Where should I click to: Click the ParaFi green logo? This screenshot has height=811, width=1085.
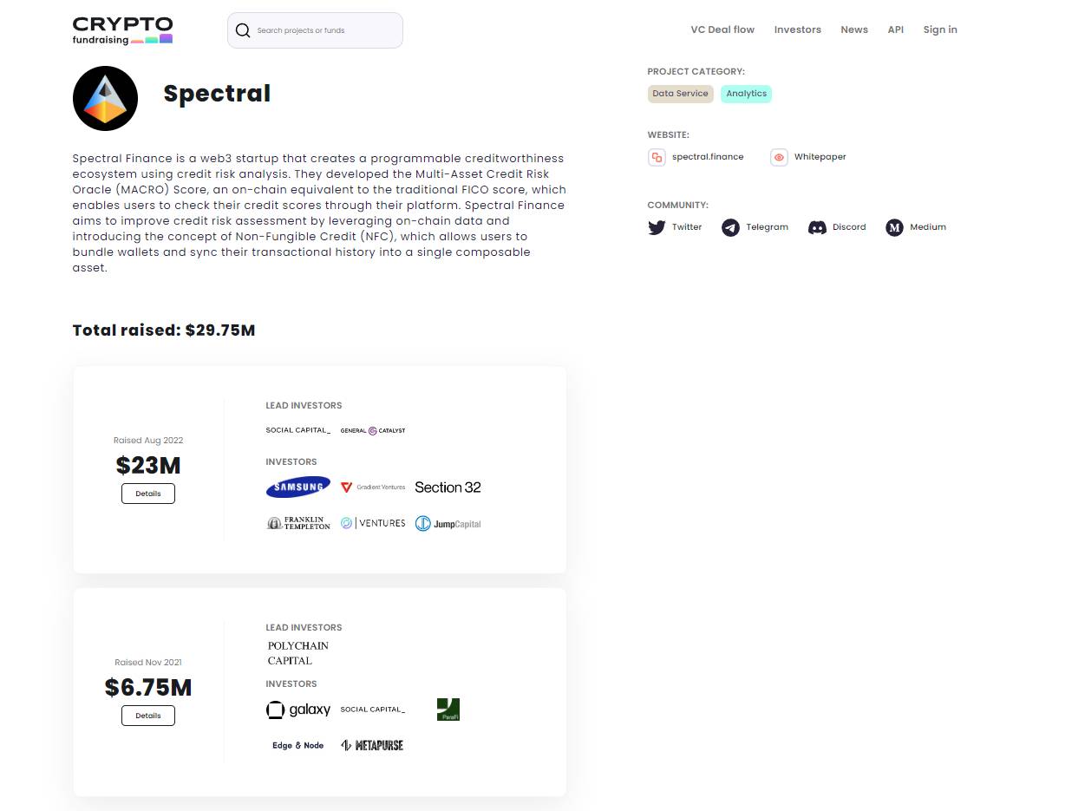(448, 710)
